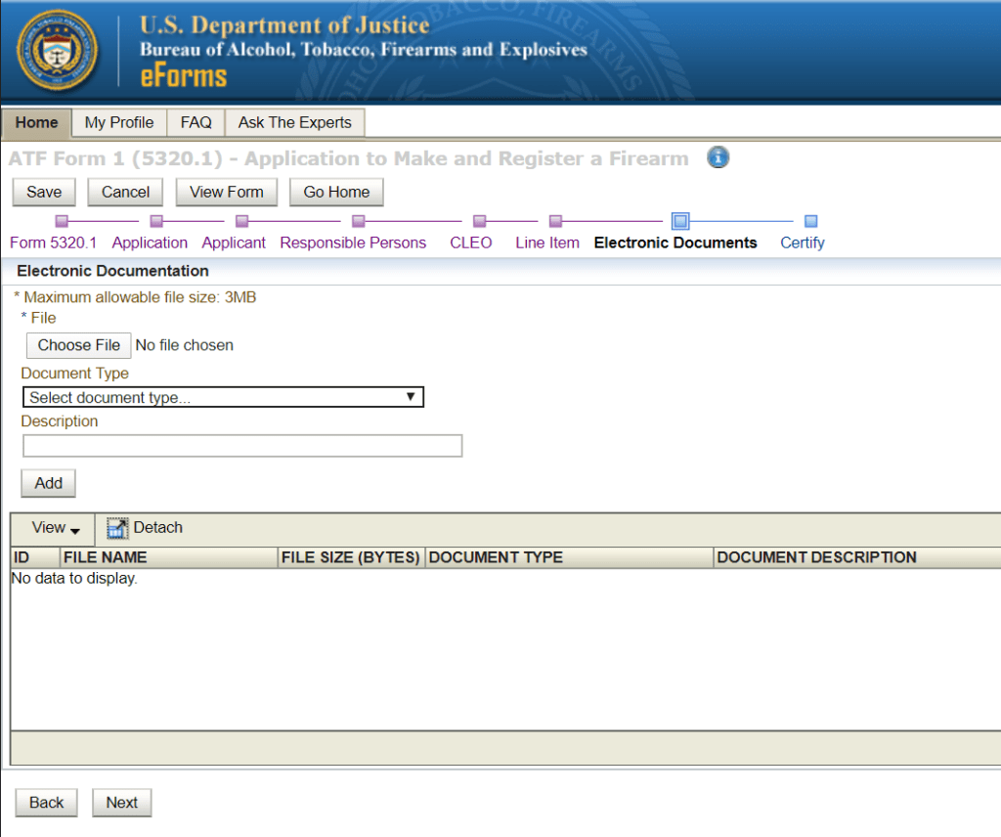Open the View menu dropdown
Viewport: 1001px width, 837px height.
point(56,528)
